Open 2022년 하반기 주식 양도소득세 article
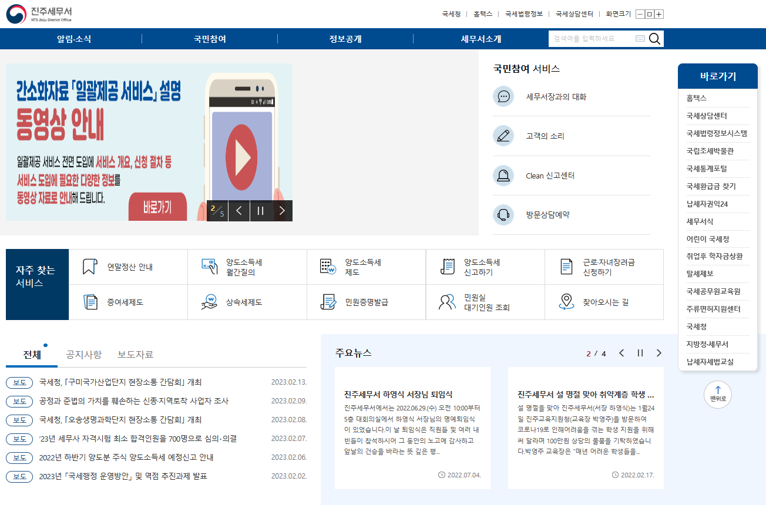 click(x=126, y=457)
